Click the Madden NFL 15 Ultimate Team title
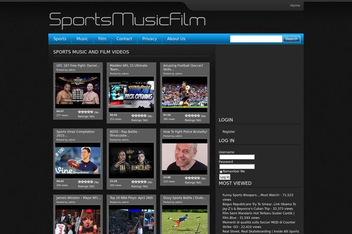 point(128,67)
